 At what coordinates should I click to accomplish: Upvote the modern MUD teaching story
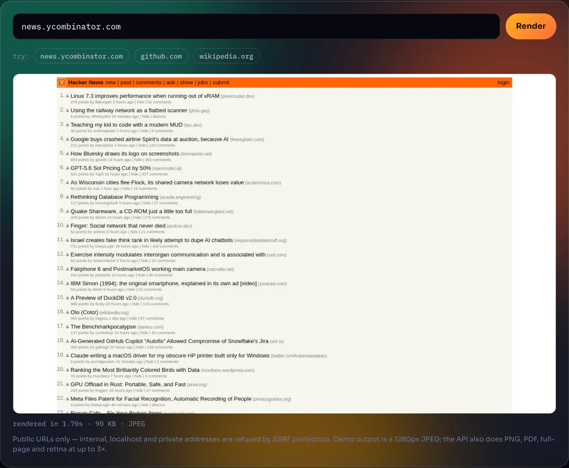67,125
